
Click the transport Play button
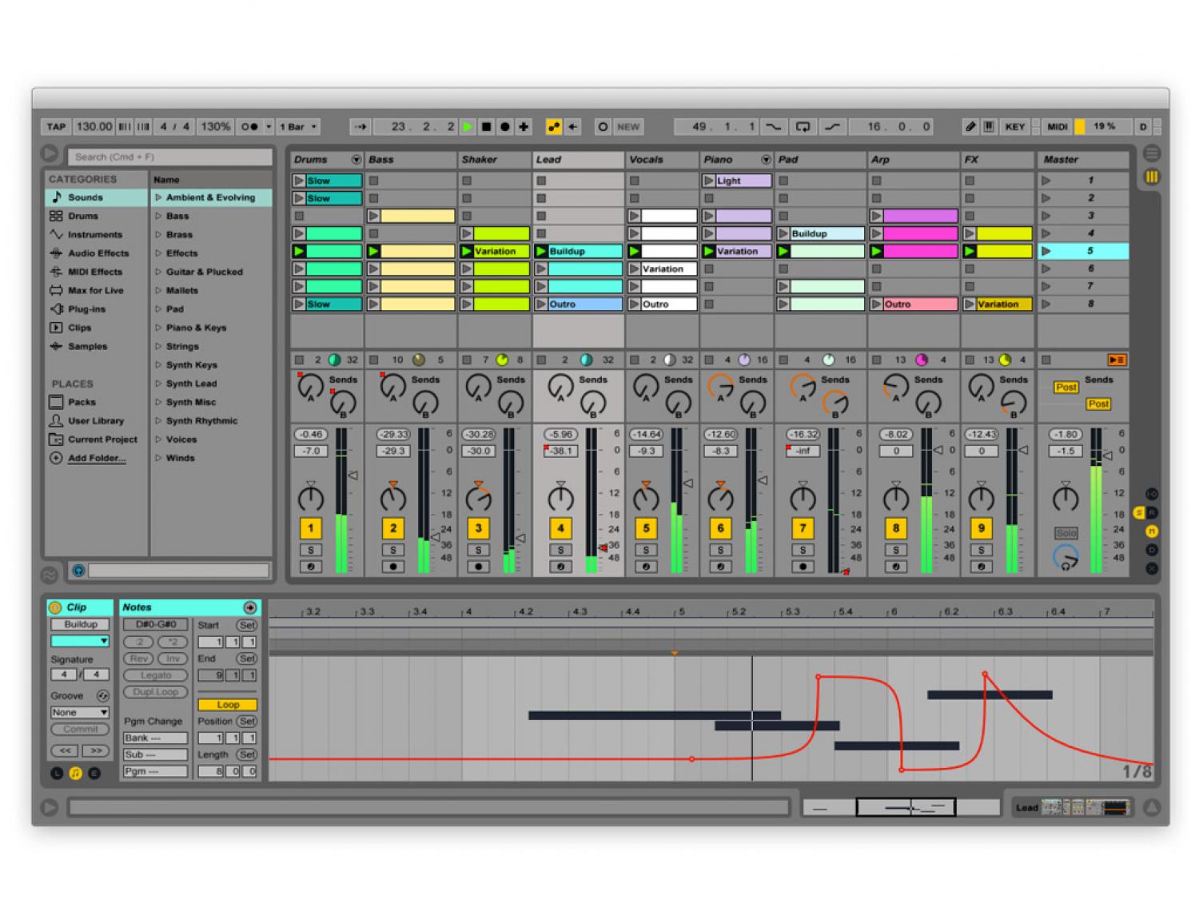(468, 126)
